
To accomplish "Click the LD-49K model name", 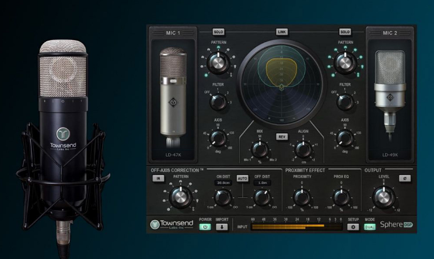I will pyautogui.click(x=390, y=155).
